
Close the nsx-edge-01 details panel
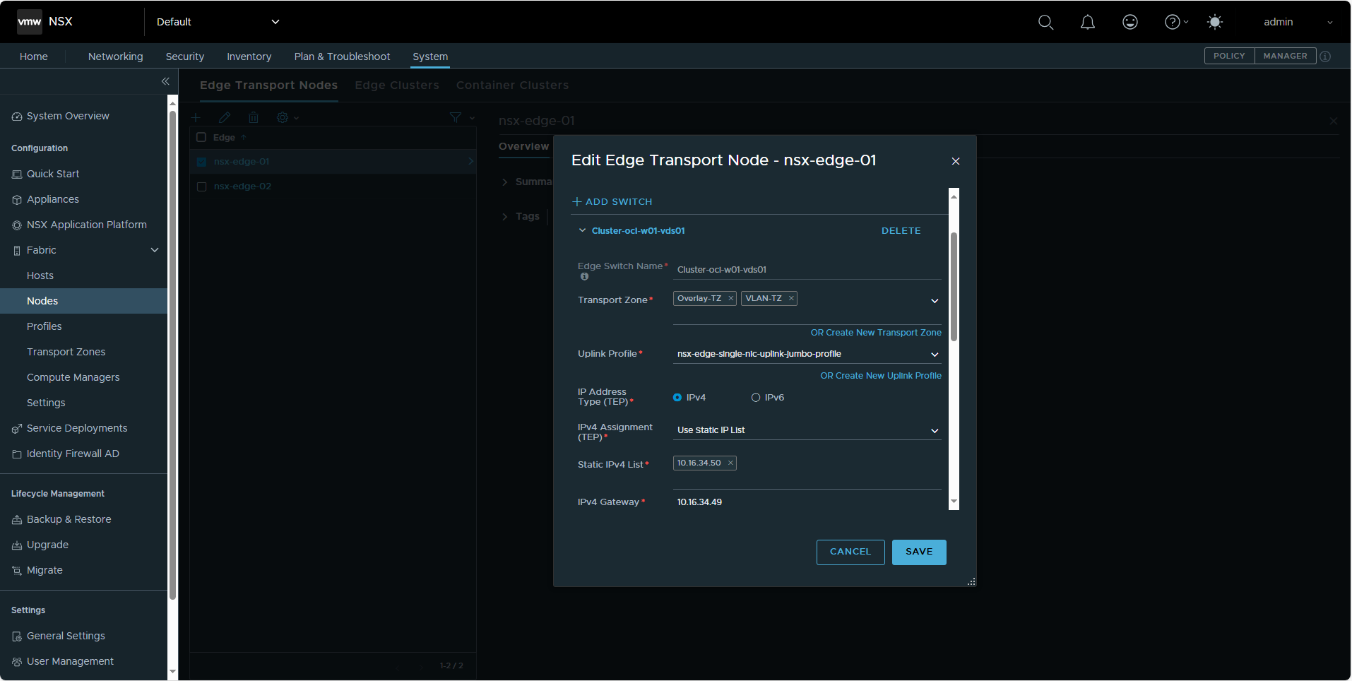pos(1334,121)
